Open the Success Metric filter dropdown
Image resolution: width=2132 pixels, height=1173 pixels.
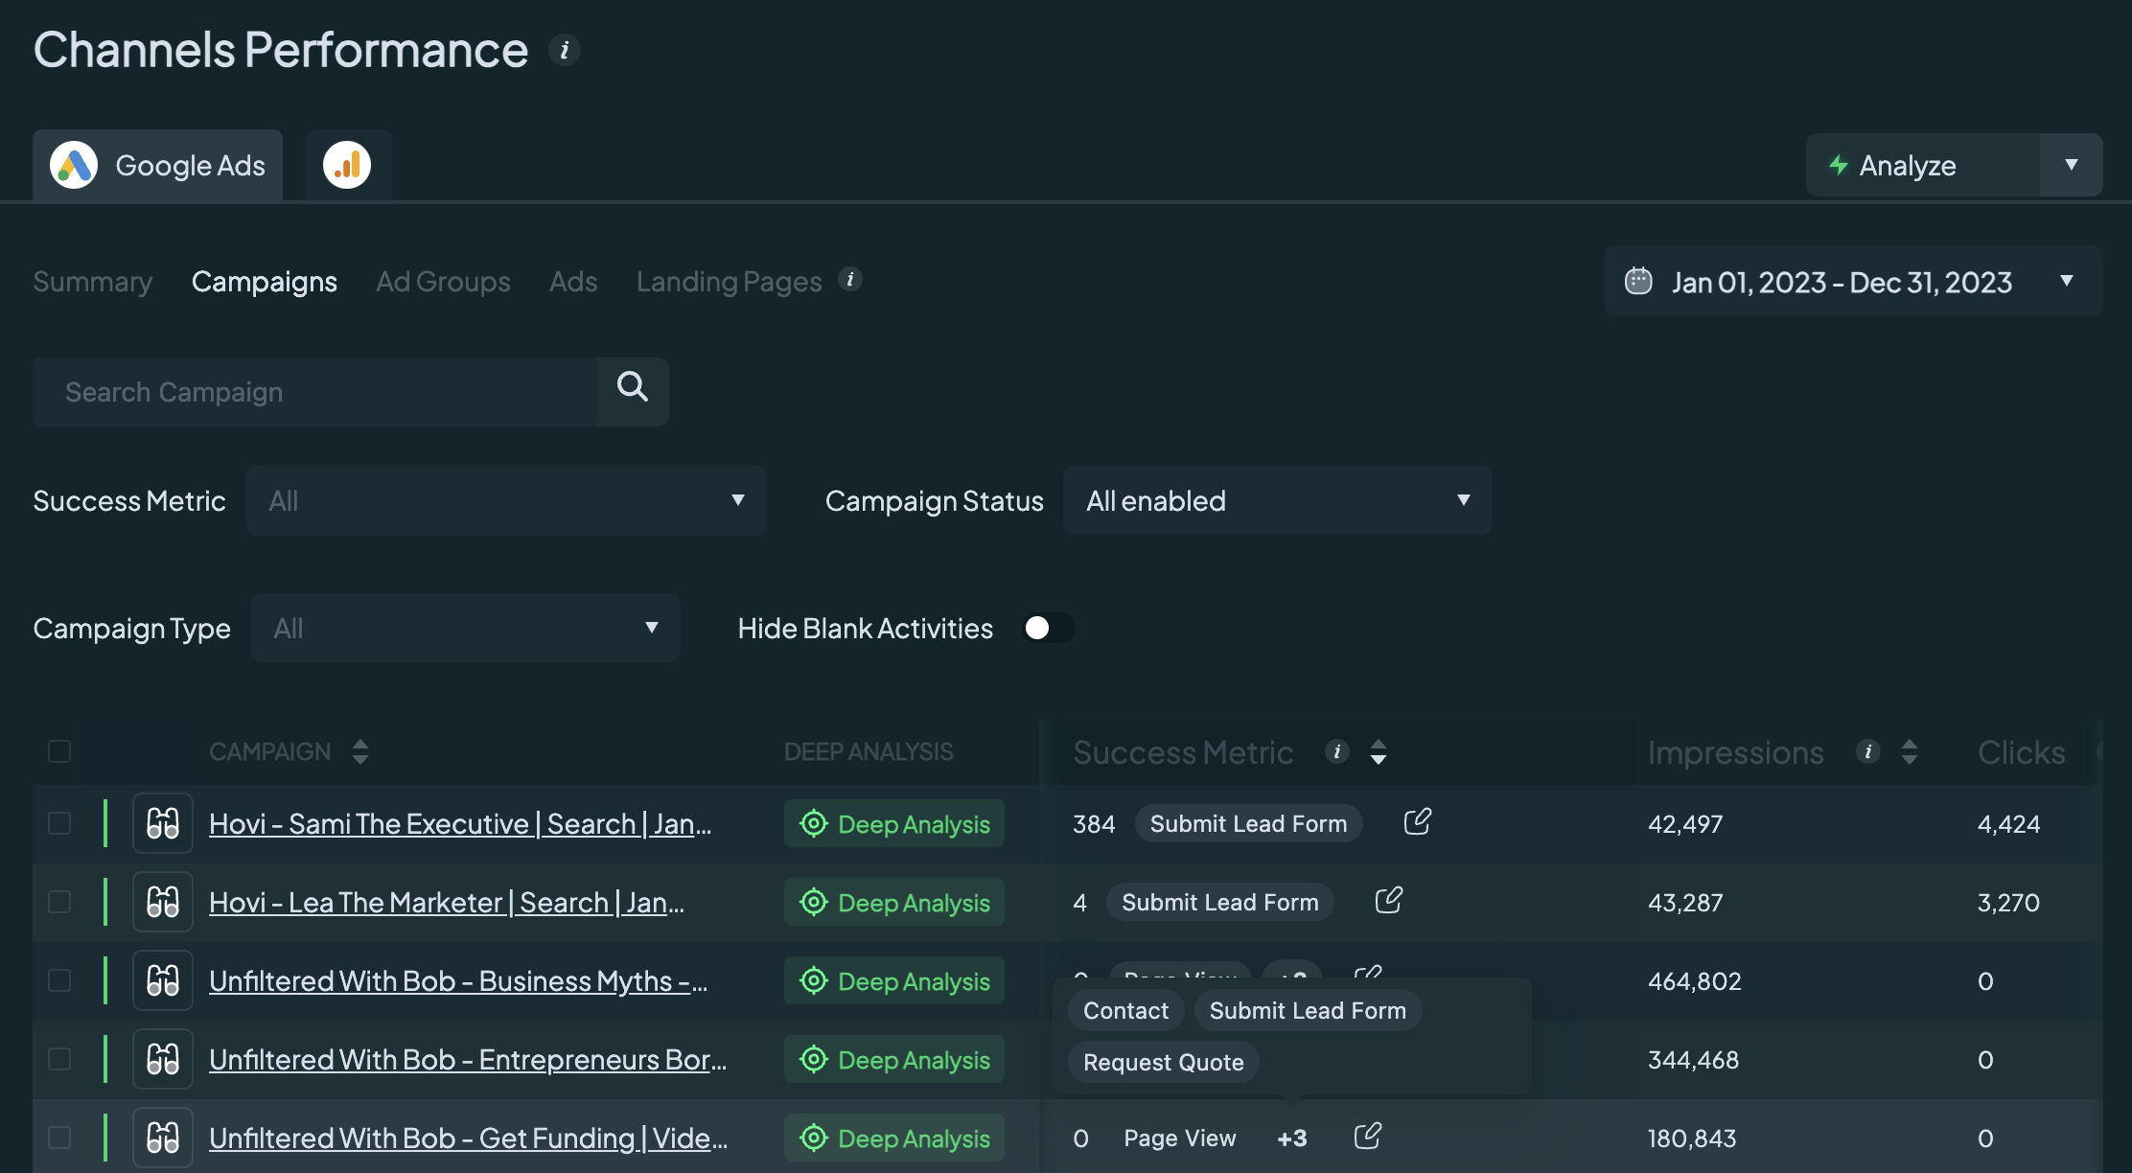pyautogui.click(x=506, y=500)
